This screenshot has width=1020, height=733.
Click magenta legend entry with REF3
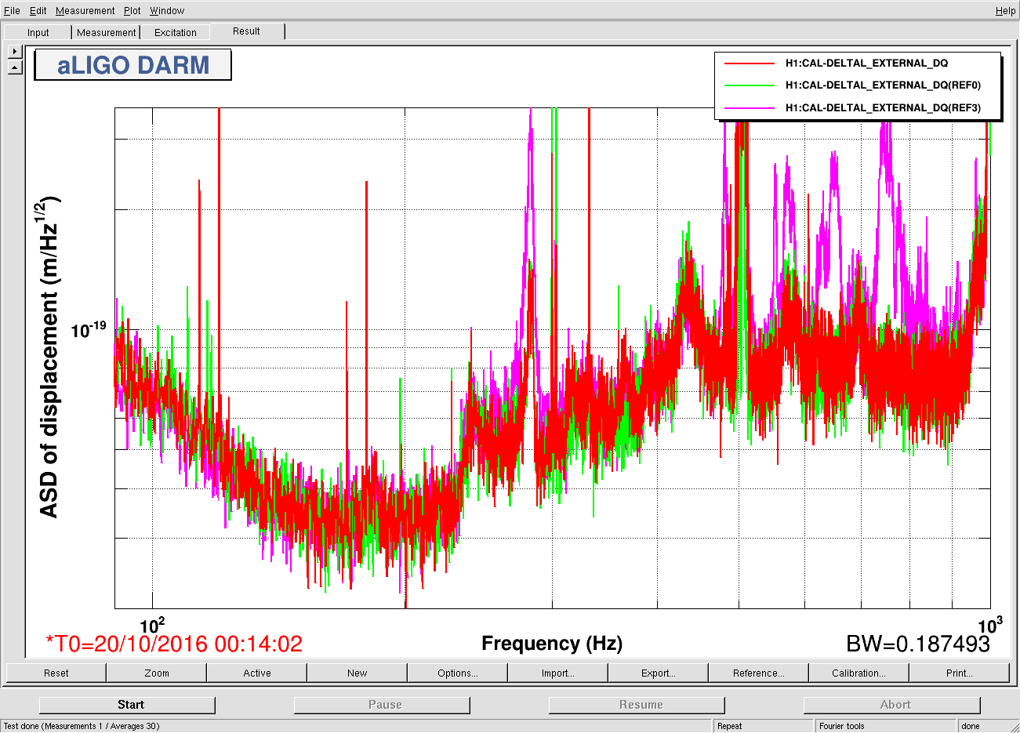click(883, 107)
